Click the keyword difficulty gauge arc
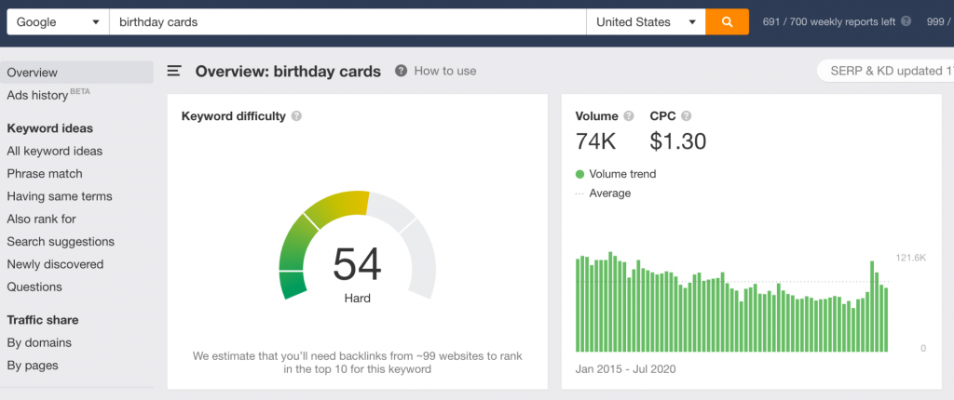Image resolution: width=954 pixels, height=400 pixels. [x=358, y=243]
